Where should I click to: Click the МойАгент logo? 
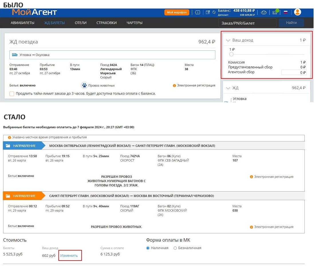pyautogui.click(x=35, y=12)
